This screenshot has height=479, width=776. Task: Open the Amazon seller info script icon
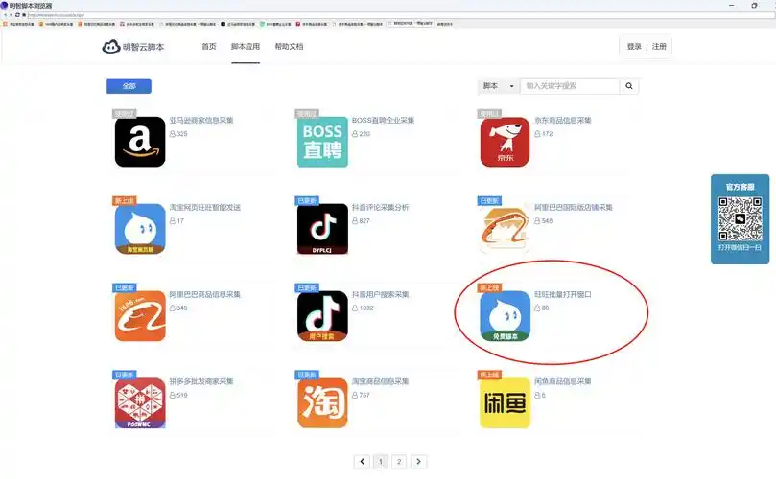140,142
